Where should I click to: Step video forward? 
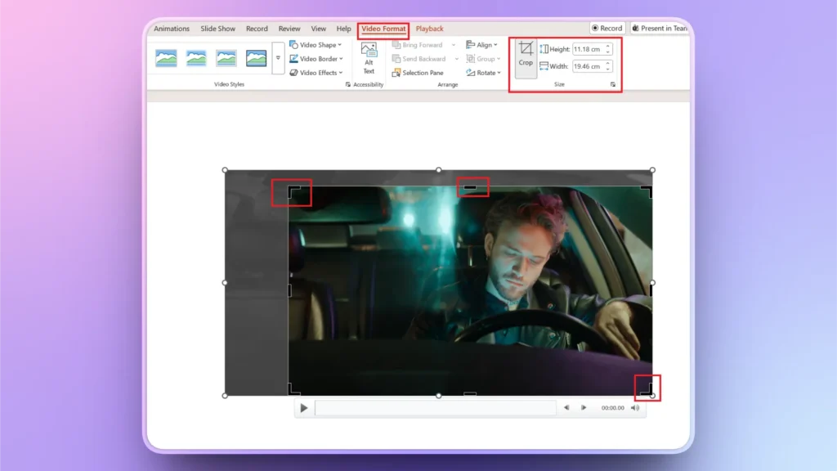coord(584,407)
